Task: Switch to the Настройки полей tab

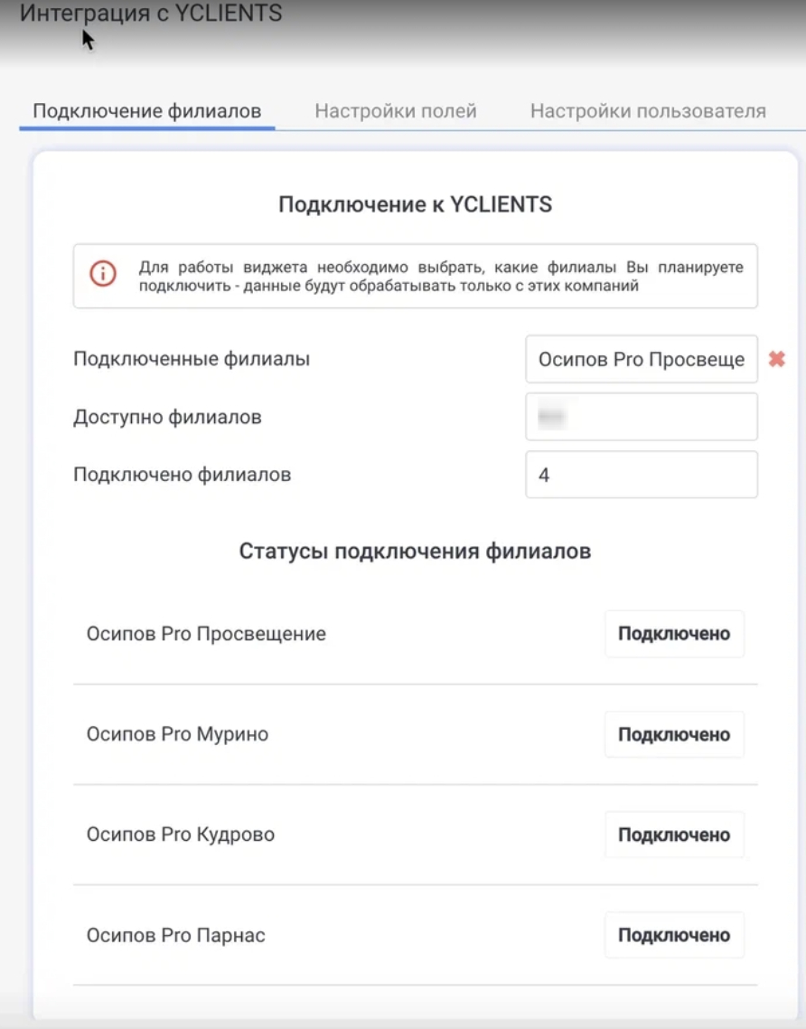Action: coord(395,111)
